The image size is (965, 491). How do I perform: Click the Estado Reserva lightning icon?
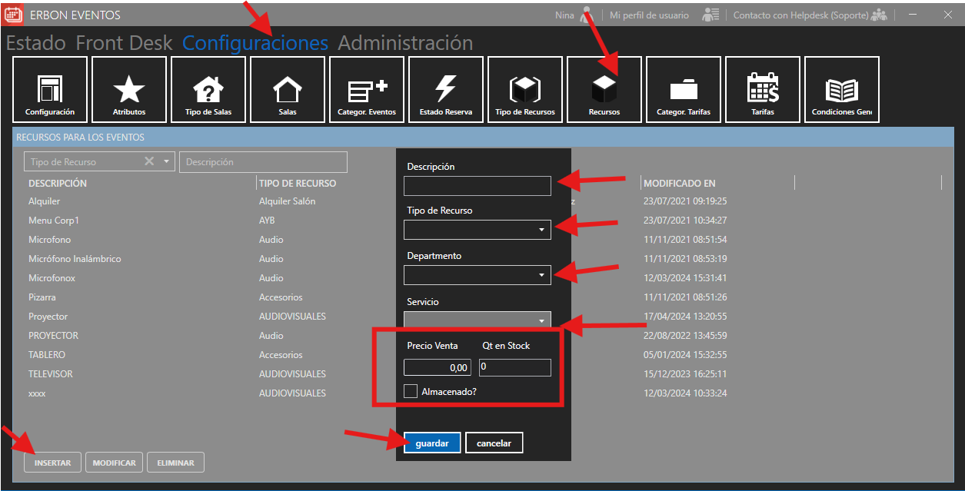click(446, 90)
